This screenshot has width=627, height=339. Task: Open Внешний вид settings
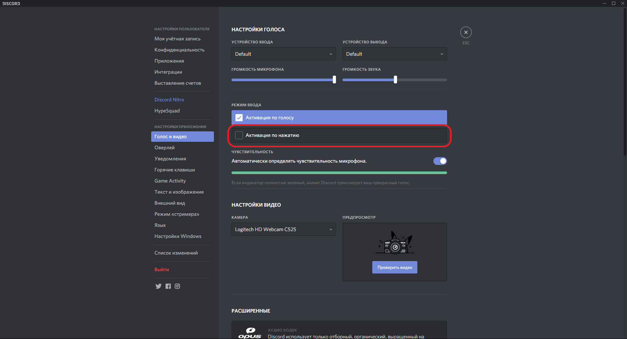coord(182,203)
